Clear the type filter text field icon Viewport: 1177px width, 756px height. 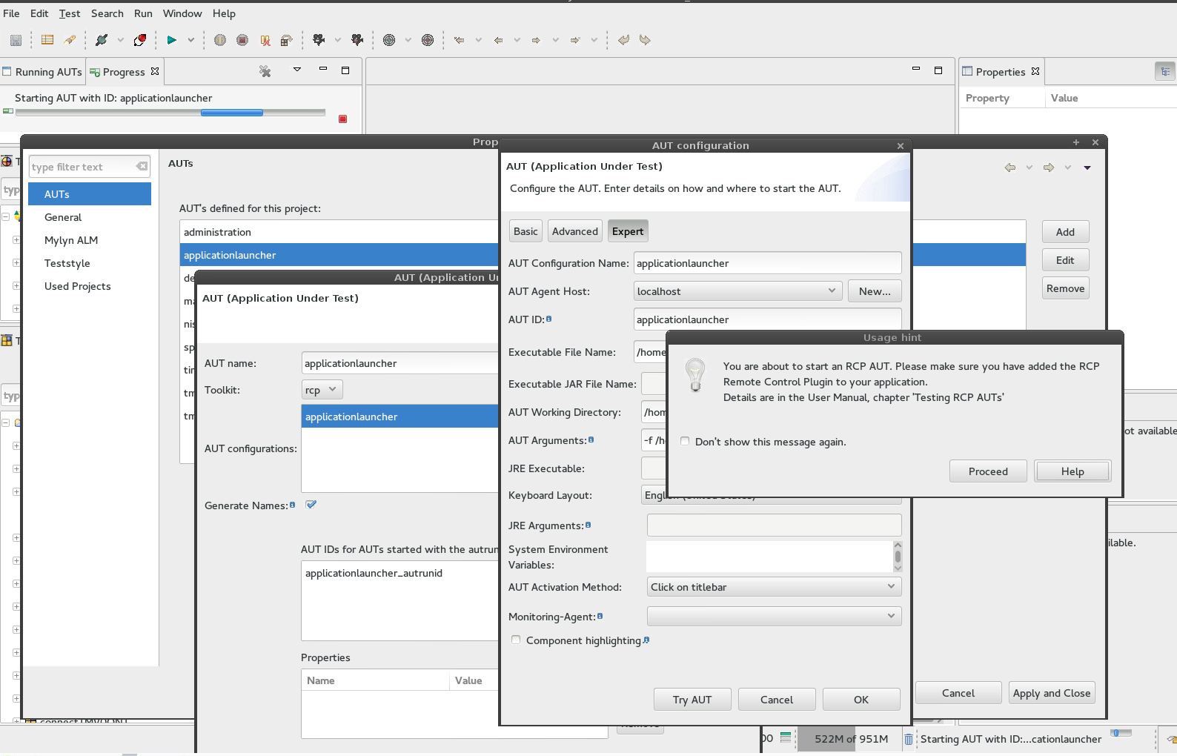coord(142,166)
